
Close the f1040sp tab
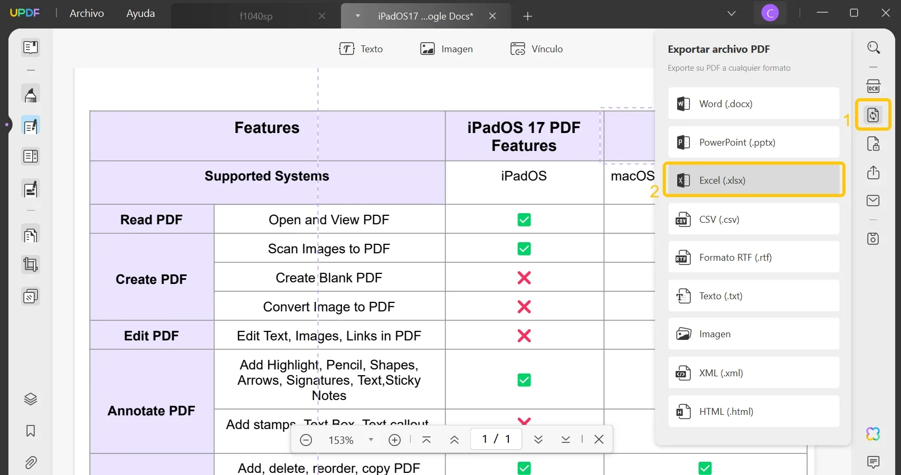322,16
